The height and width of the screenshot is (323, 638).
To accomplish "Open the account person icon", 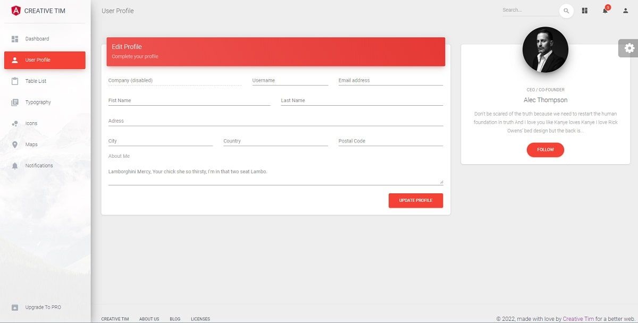I will coord(625,11).
